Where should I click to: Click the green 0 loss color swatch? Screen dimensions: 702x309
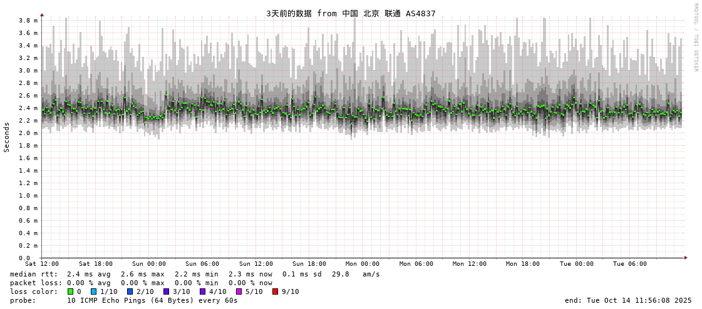pos(71,291)
